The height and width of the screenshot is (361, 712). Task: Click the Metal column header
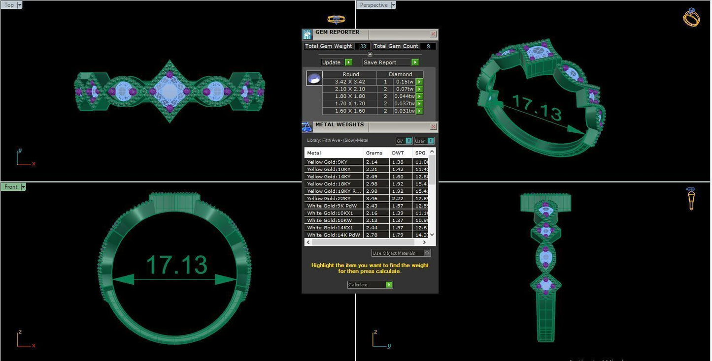point(334,153)
